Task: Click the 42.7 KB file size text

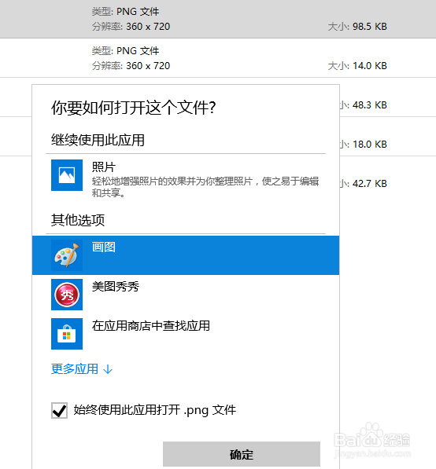Action: pos(369,183)
